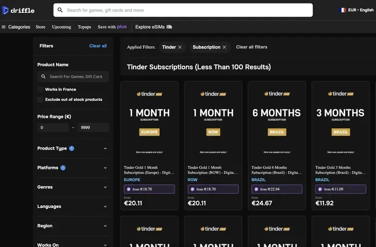Click plus badge icon on Europe card €18.70
This screenshot has width=376, height=247.
[x=129, y=189]
